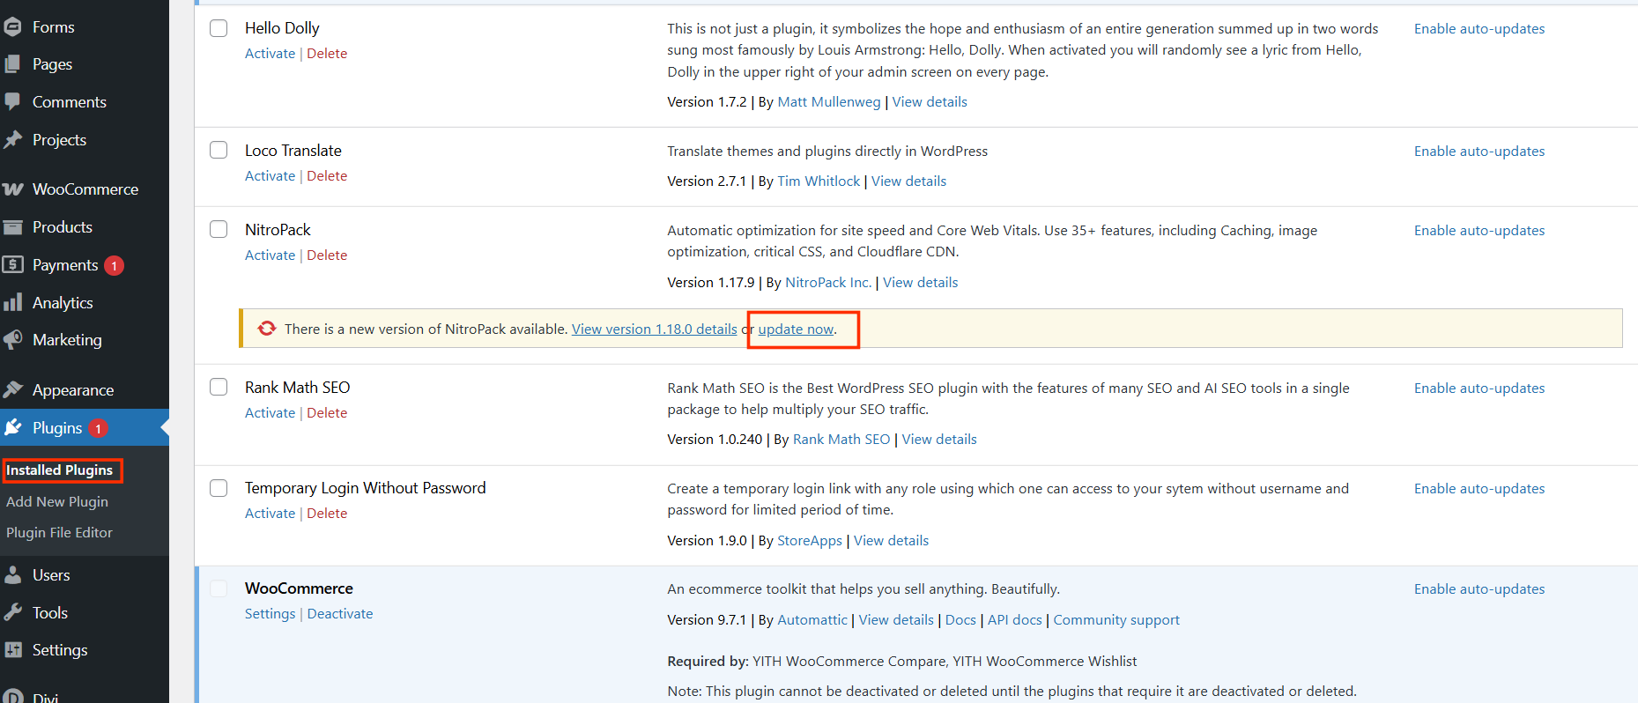Click the Marketing megaphone icon
1638x703 pixels.
tap(12, 340)
